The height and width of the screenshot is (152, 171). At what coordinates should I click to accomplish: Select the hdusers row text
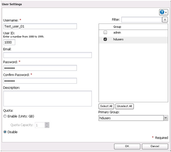point(118,39)
